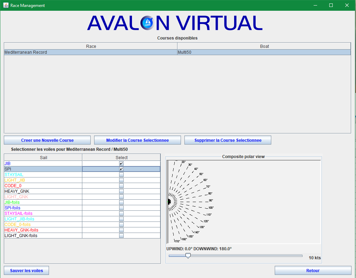The height and width of the screenshot is (278, 356).
Task: Click the 10 kts wind speed label
Action: coord(315,258)
